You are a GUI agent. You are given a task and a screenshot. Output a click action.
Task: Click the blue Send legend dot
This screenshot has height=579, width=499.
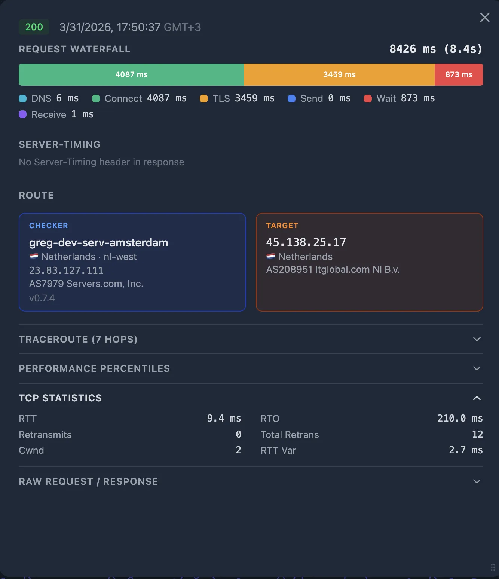point(292,98)
